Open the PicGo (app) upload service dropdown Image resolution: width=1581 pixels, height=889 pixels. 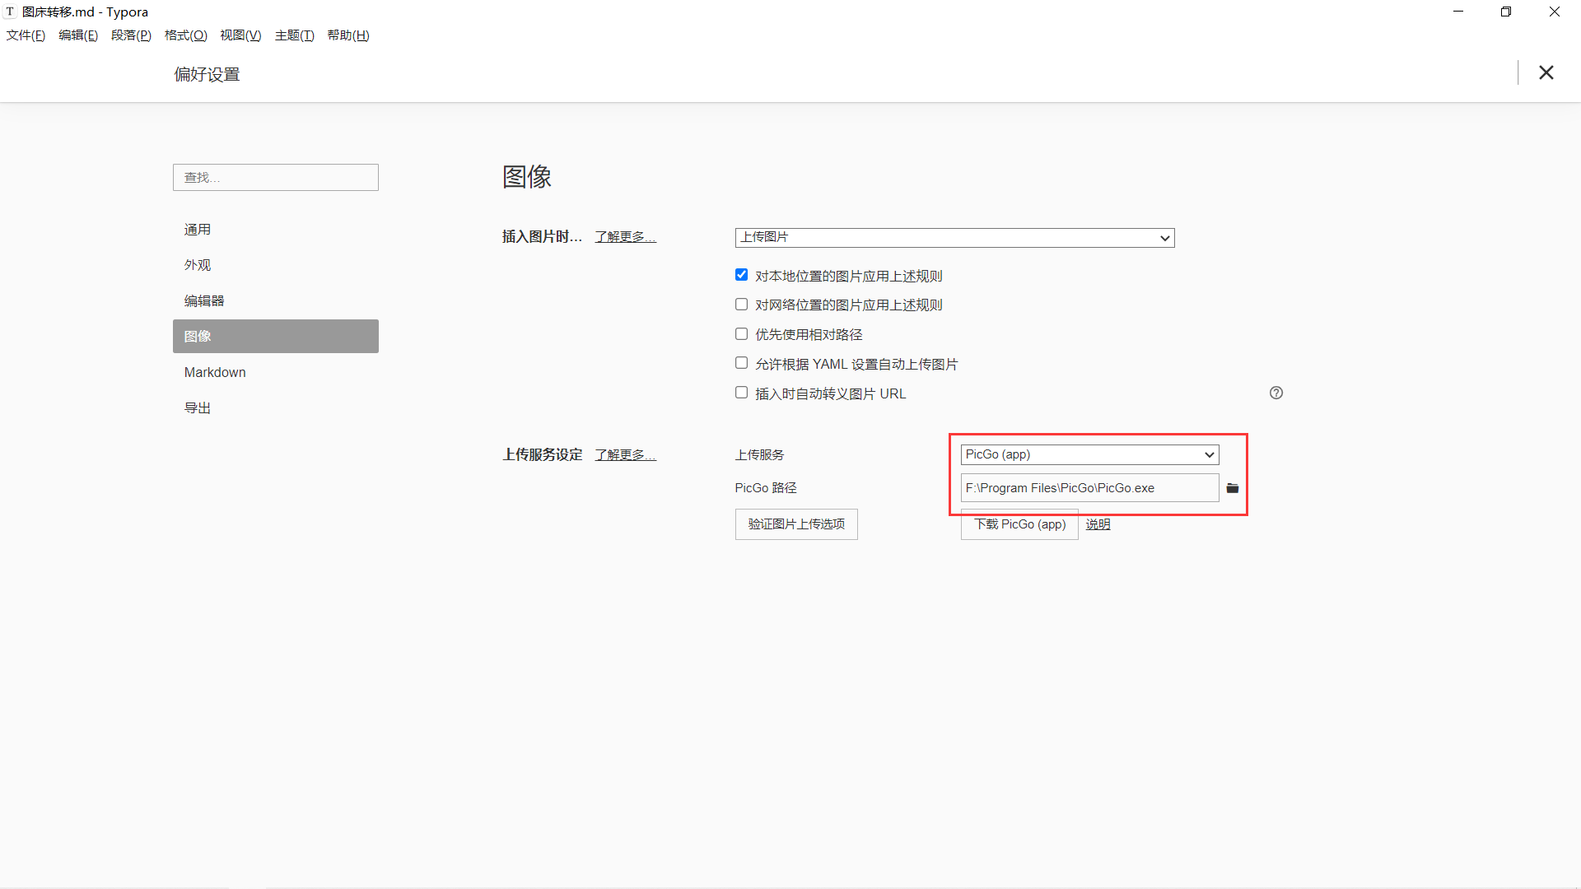tap(1089, 454)
